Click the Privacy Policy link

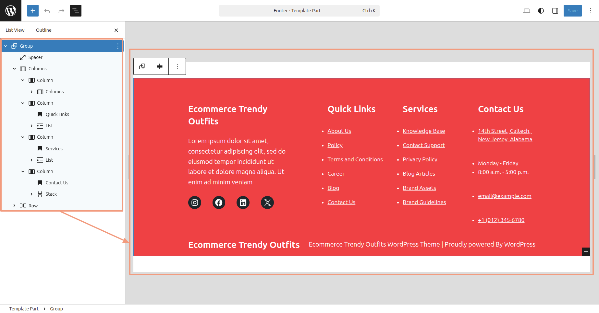(x=420, y=159)
